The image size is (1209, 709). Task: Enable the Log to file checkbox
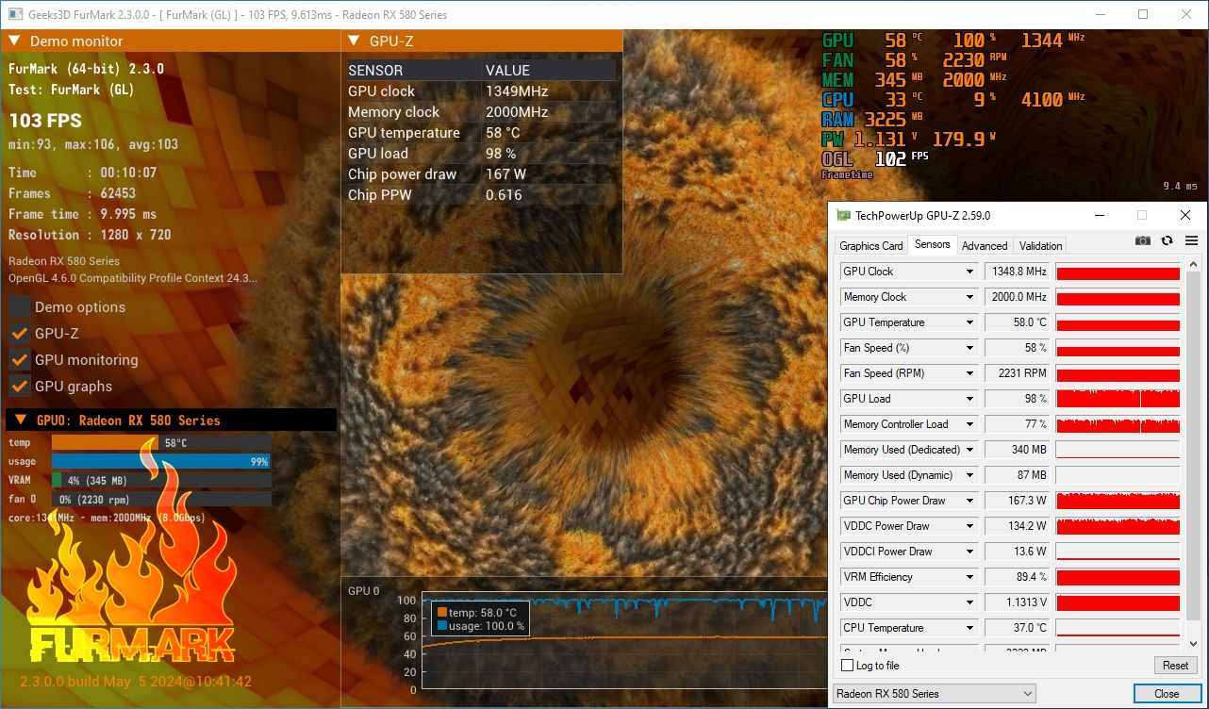847,666
